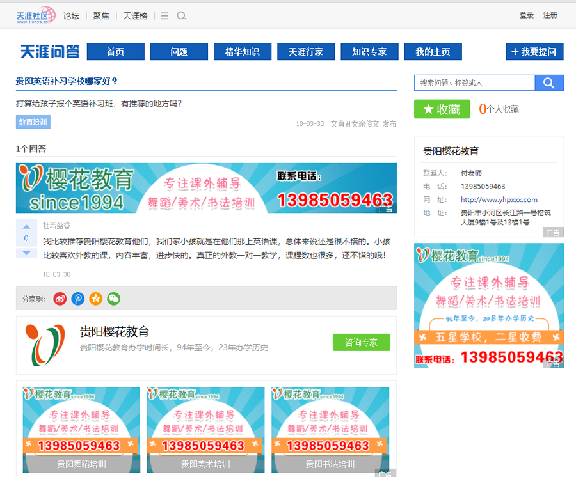The height and width of the screenshot is (477, 576).
Task: Open author 文盲丑女涂俗文 profile
Action: 355,124
